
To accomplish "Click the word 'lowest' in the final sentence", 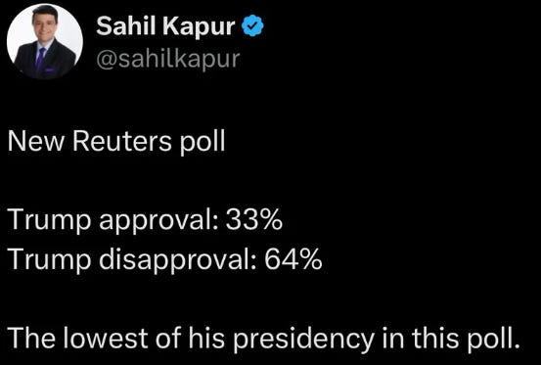I will [x=106, y=339].
